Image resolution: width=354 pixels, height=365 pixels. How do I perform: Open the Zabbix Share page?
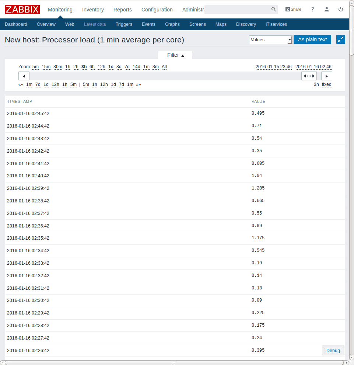click(x=293, y=9)
